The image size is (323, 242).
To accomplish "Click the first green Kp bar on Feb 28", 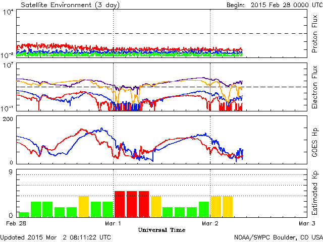I will pyautogui.click(x=24, y=215).
